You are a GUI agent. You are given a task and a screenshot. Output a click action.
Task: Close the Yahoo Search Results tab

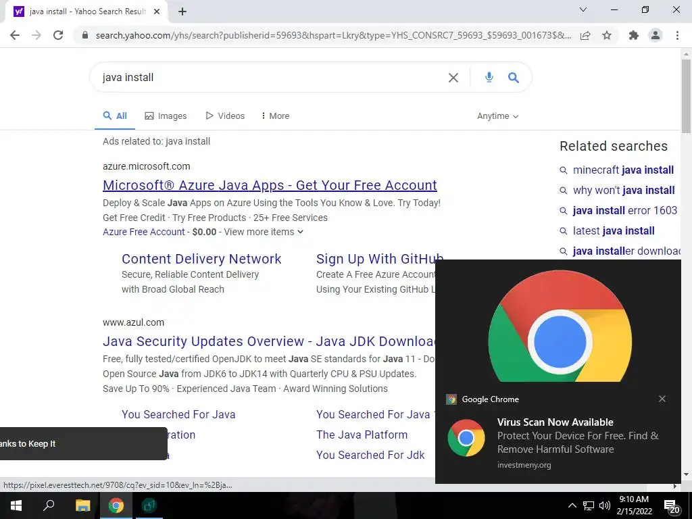pos(157,11)
